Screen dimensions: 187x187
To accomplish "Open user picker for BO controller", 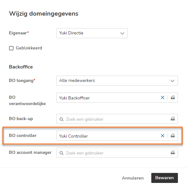I will [173, 136].
